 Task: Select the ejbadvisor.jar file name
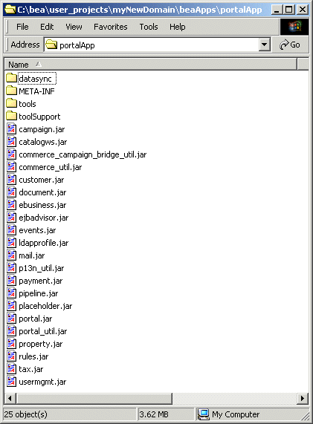tap(44, 218)
